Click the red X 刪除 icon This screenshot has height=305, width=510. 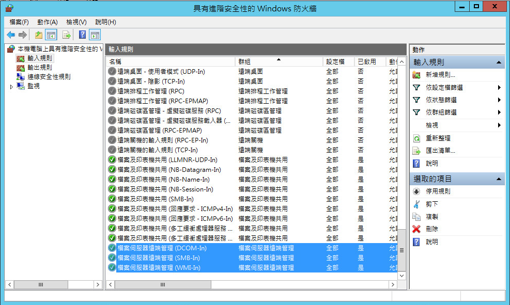416,229
